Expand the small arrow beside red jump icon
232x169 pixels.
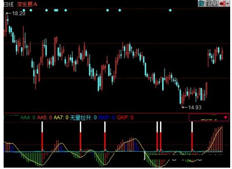(x=227, y=4)
